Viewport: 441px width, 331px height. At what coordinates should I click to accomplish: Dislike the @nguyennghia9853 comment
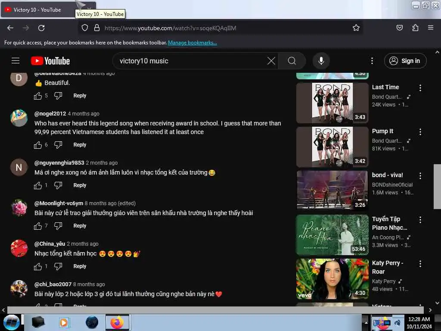58,185
